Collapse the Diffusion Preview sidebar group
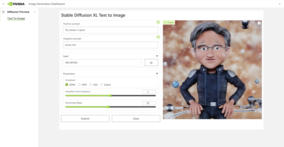This screenshot has height=147, width=284. pyautogui.click(x=35, y=12)
